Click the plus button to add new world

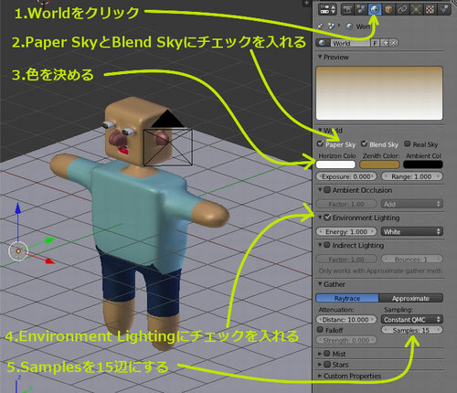[x=385, y=43]
